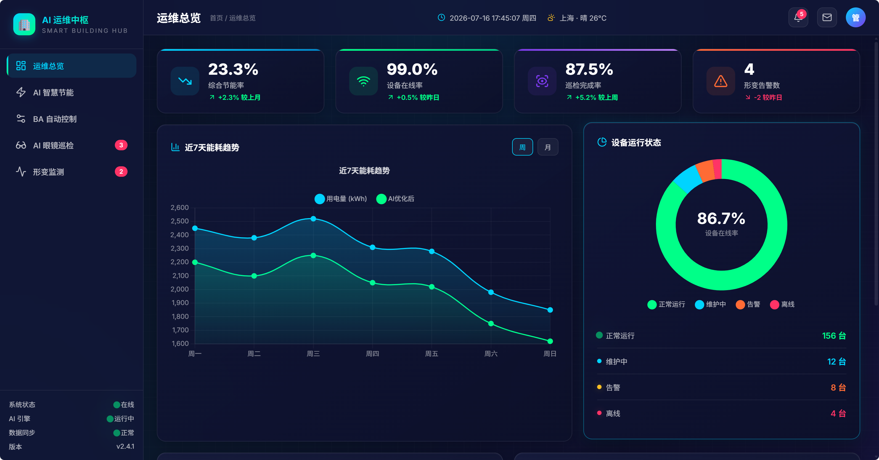Click the wifi icon on 设备在线率 card
Image resolution: width=879 pixels, height=460 pixels.
pos(363,81)
